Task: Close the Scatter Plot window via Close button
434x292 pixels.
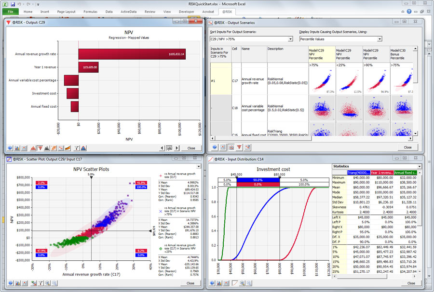Action: [190, 283]
